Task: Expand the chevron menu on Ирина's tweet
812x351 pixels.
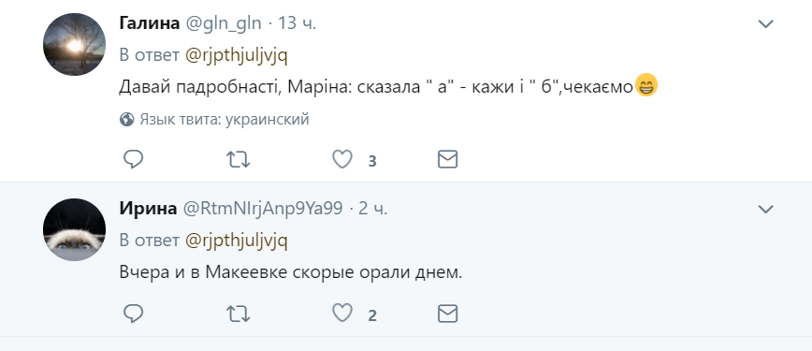Action: 765,209
